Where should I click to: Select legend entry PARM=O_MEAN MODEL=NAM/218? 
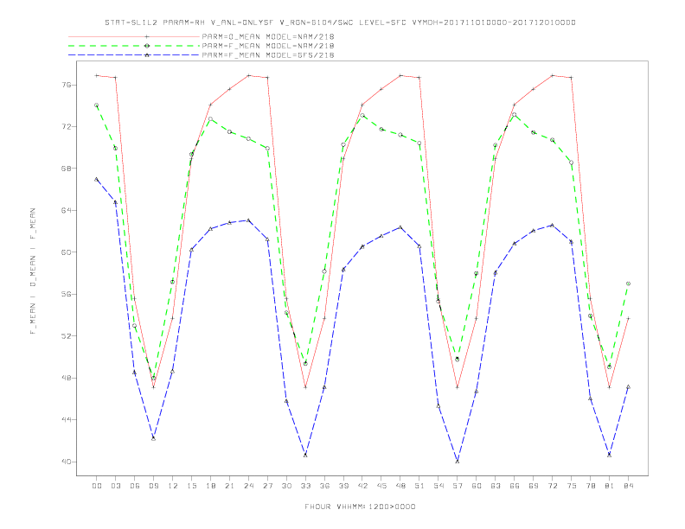coord(268,36)
